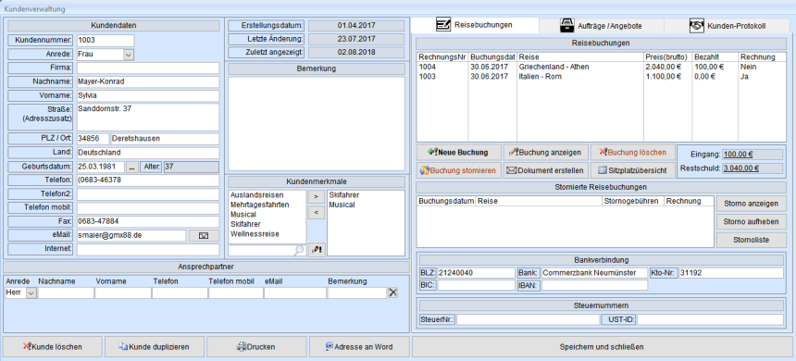Open the Sitzplatzübersicht
The height and width of the screenshot is (361, 796).
point(632,170)
